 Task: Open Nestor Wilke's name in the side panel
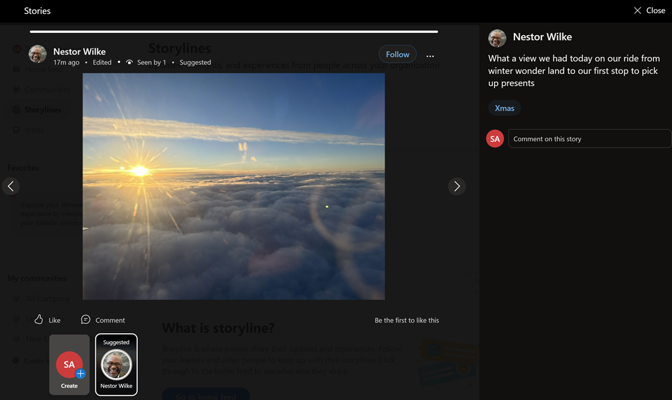pyautogui.click(x=542, y=37)
